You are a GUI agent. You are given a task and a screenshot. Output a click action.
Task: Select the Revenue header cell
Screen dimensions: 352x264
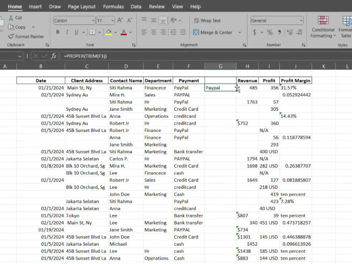(x=247, y=81)
